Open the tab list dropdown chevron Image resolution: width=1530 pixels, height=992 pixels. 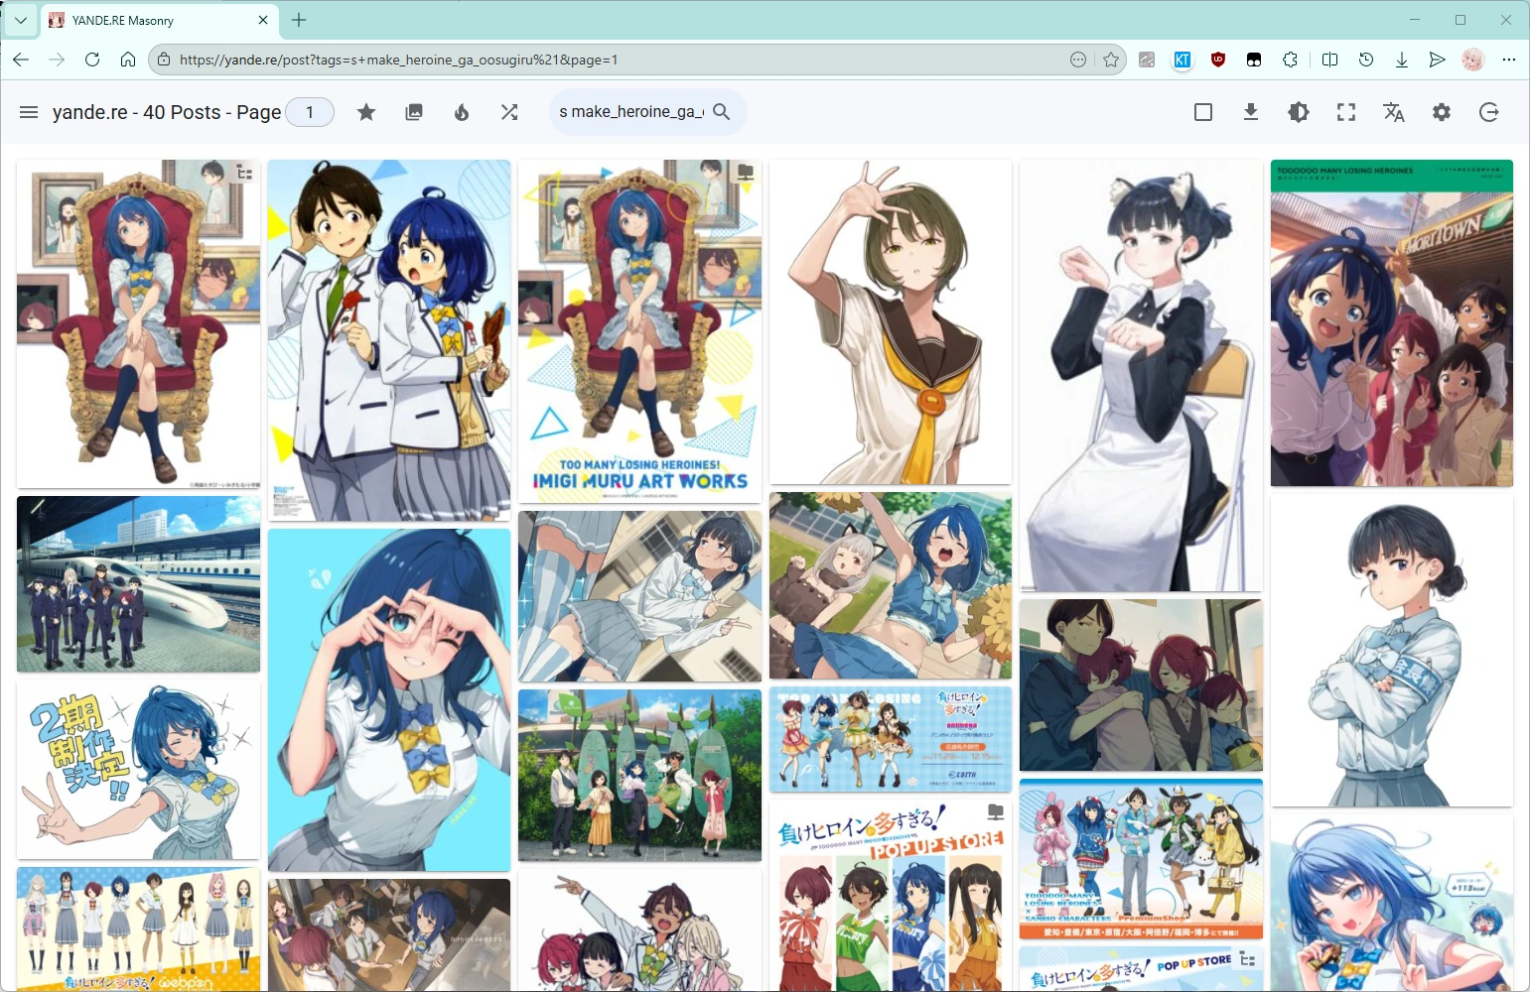(20, 20)
